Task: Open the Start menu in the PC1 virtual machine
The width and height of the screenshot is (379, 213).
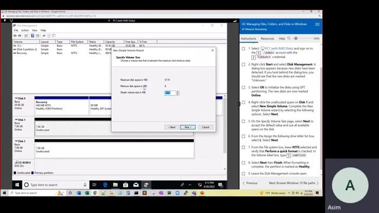Action: pos(17,185)
